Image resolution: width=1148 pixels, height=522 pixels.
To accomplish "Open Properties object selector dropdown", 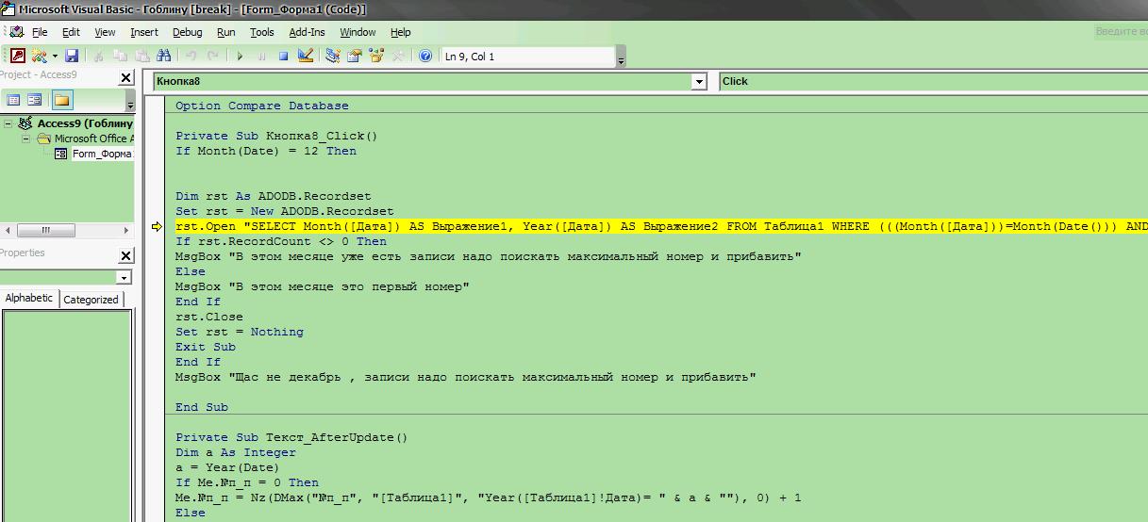I will (124, 278).
